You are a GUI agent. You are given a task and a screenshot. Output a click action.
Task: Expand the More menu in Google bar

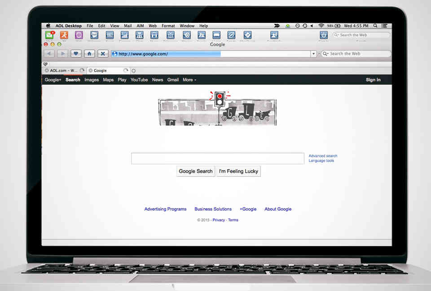189,80
